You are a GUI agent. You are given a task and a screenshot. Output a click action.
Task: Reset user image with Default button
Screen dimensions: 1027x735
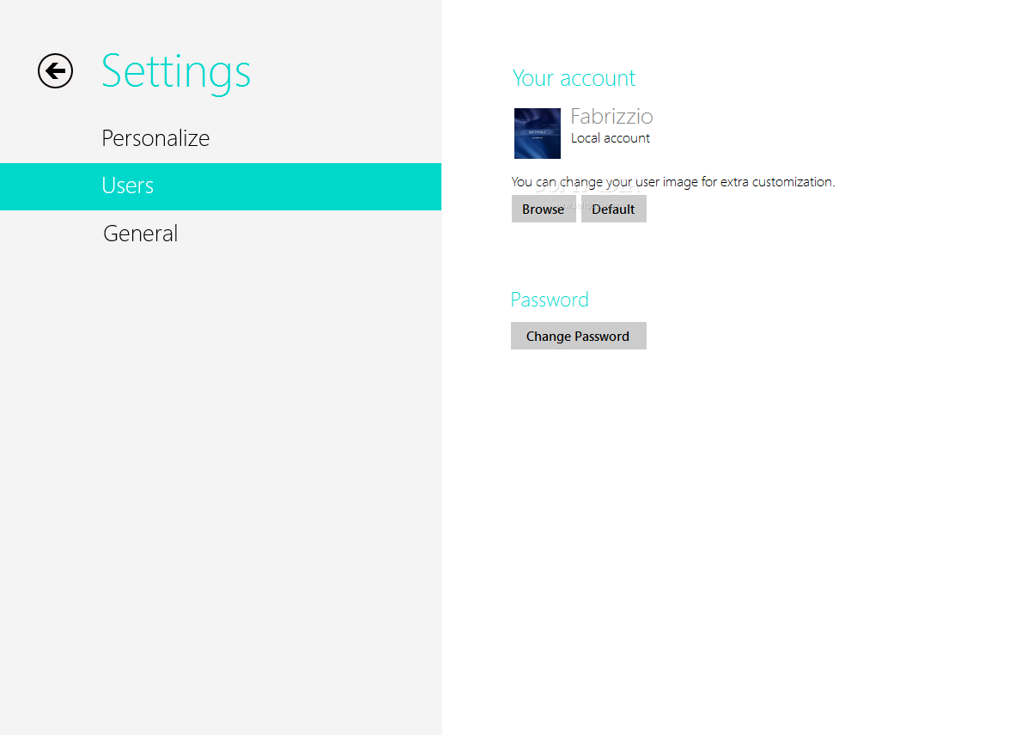coord(614,209)
